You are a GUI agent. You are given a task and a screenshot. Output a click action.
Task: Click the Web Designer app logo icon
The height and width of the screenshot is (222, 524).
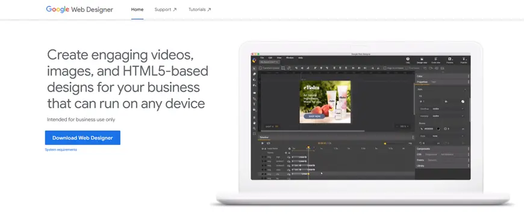click(254, 61)
